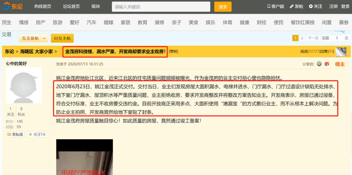Select the 汽车 category tab
The width and height of the screenshot is (352, 175).
[92, 22]
